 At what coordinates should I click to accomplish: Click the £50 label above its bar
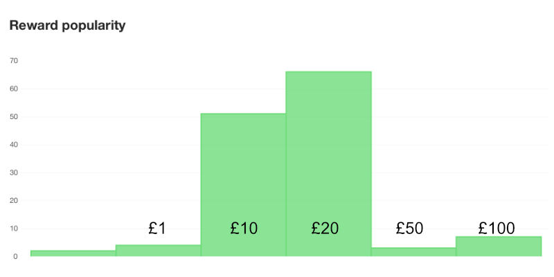coord(409,229)
